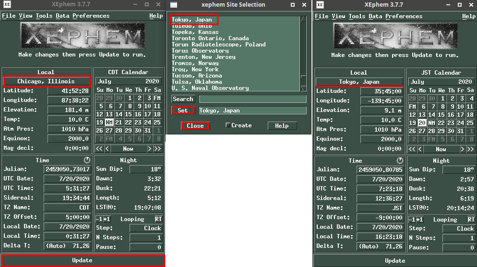477x267 pixels.
Task: Click Update button in right XEphem window
Action: [x=395, y=261]
